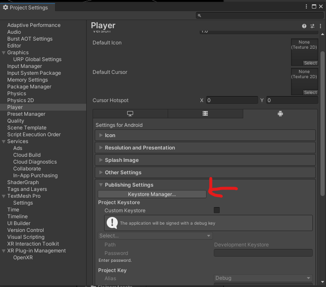Select Cloud Diagnostics under Services
Screen dimensions: 326x287
(35, 162)
